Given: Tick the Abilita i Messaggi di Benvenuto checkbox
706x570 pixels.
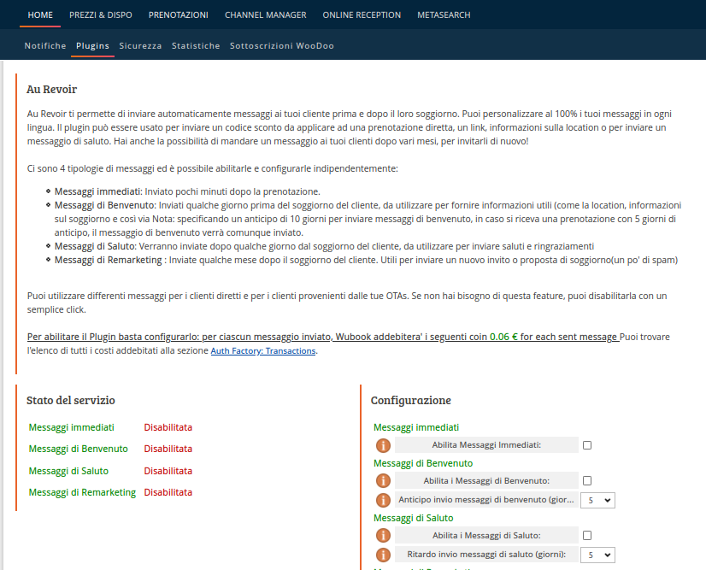Looking at the screenshot, I should (x=587, y=481).
